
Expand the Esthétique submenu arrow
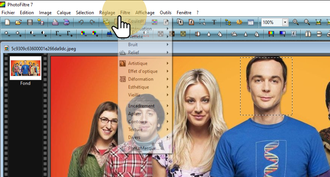(168, 87)
